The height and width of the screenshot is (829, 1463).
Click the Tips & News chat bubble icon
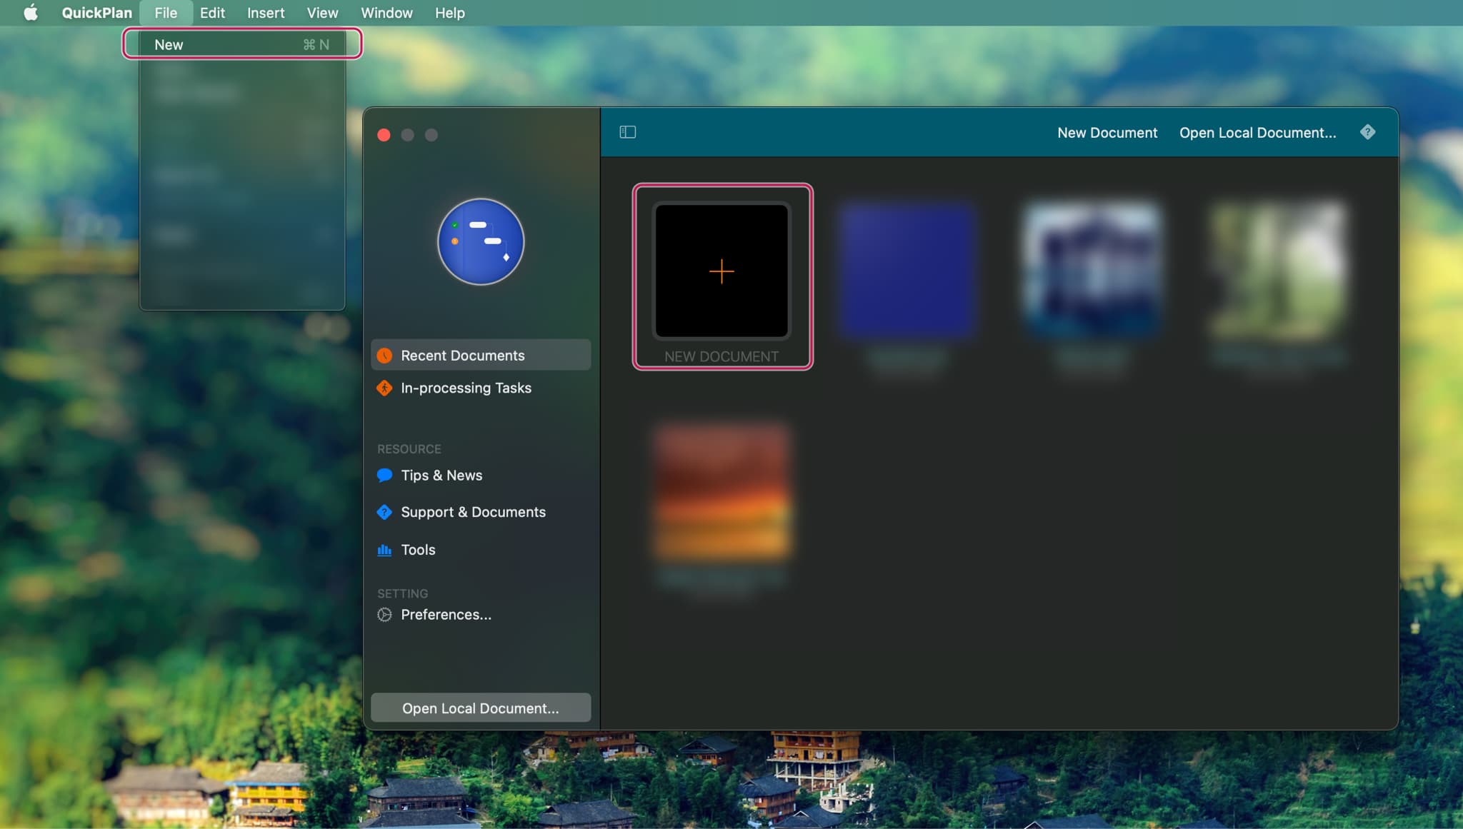point(384,476)
